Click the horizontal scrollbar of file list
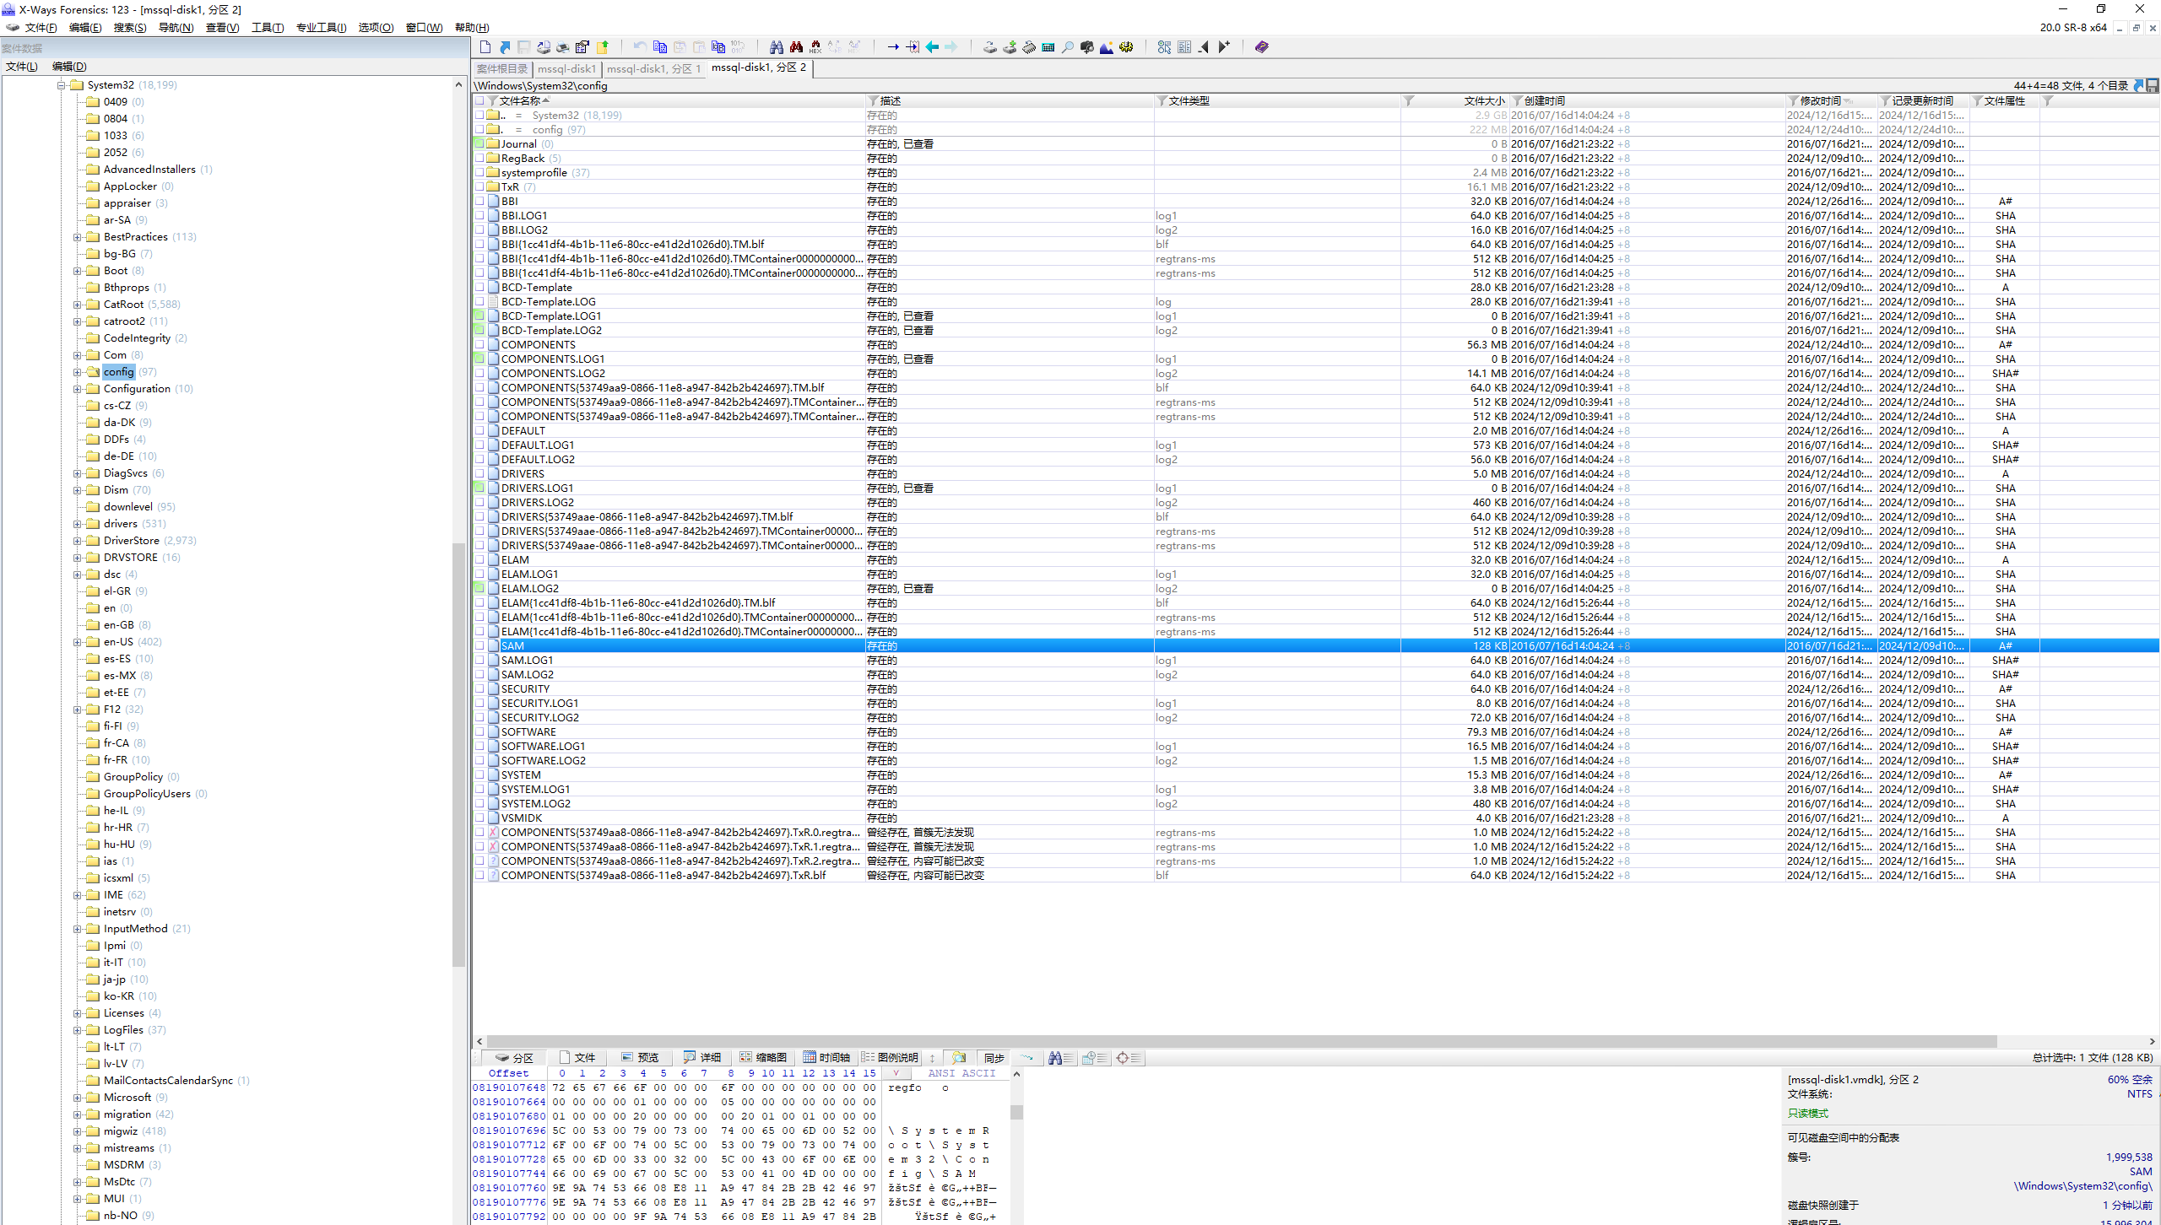Image resolution: width=2161 pixels, height=1225 pixels. click(x=1242, y=1041)
